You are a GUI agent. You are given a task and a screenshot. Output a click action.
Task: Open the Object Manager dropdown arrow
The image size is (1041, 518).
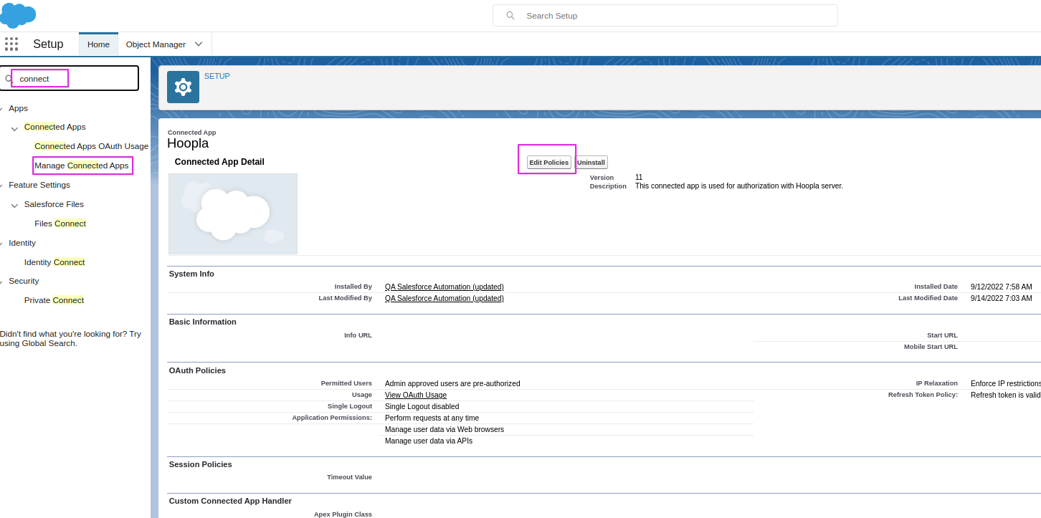199,44
